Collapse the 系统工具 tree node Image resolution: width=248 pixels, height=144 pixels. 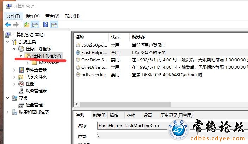pyautogui.click(x=7, y=42)
